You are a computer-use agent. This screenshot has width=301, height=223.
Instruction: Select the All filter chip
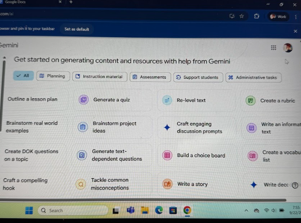click(22, 76)
